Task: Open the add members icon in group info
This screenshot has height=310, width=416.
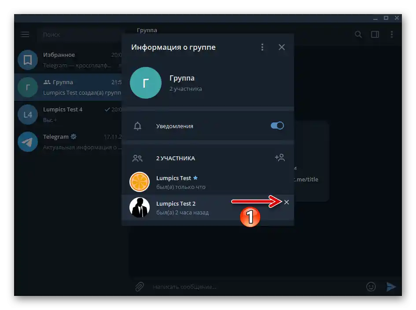Action: 280,157
